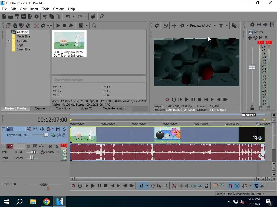Open the Insert menu

[34, 9]
